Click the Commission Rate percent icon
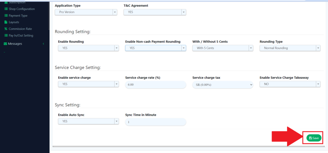328x153 pixels. (6, 29)
